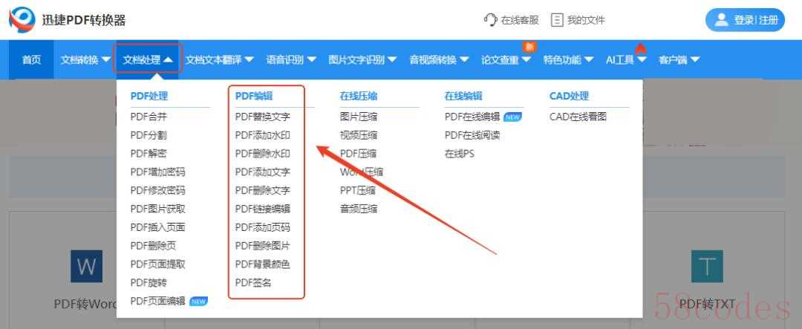This screenshot has width=802, height=329.
Task: Click the NEW badge beside PDF在线编辑
Action: (512, 117)
